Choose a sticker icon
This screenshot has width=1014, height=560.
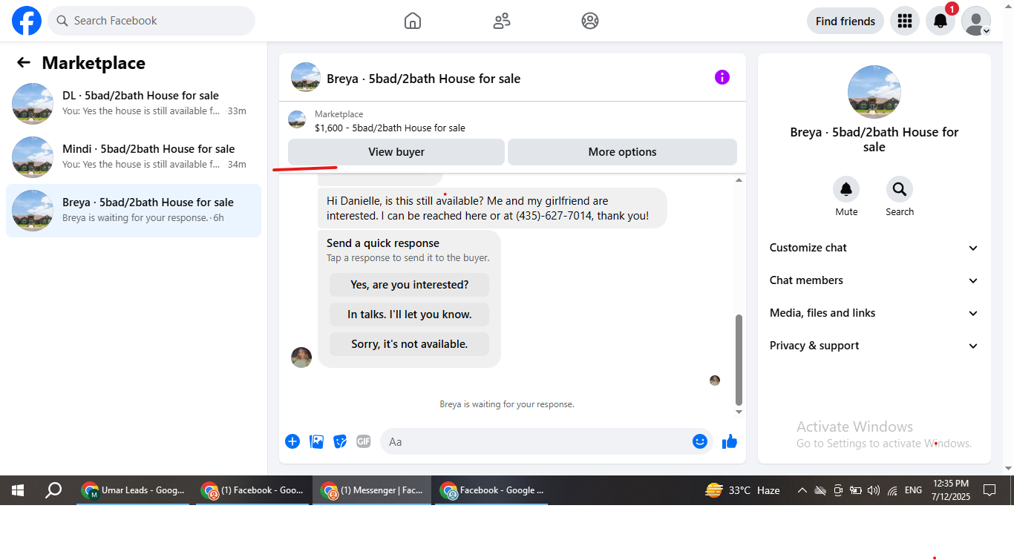[x=340, y=441]
